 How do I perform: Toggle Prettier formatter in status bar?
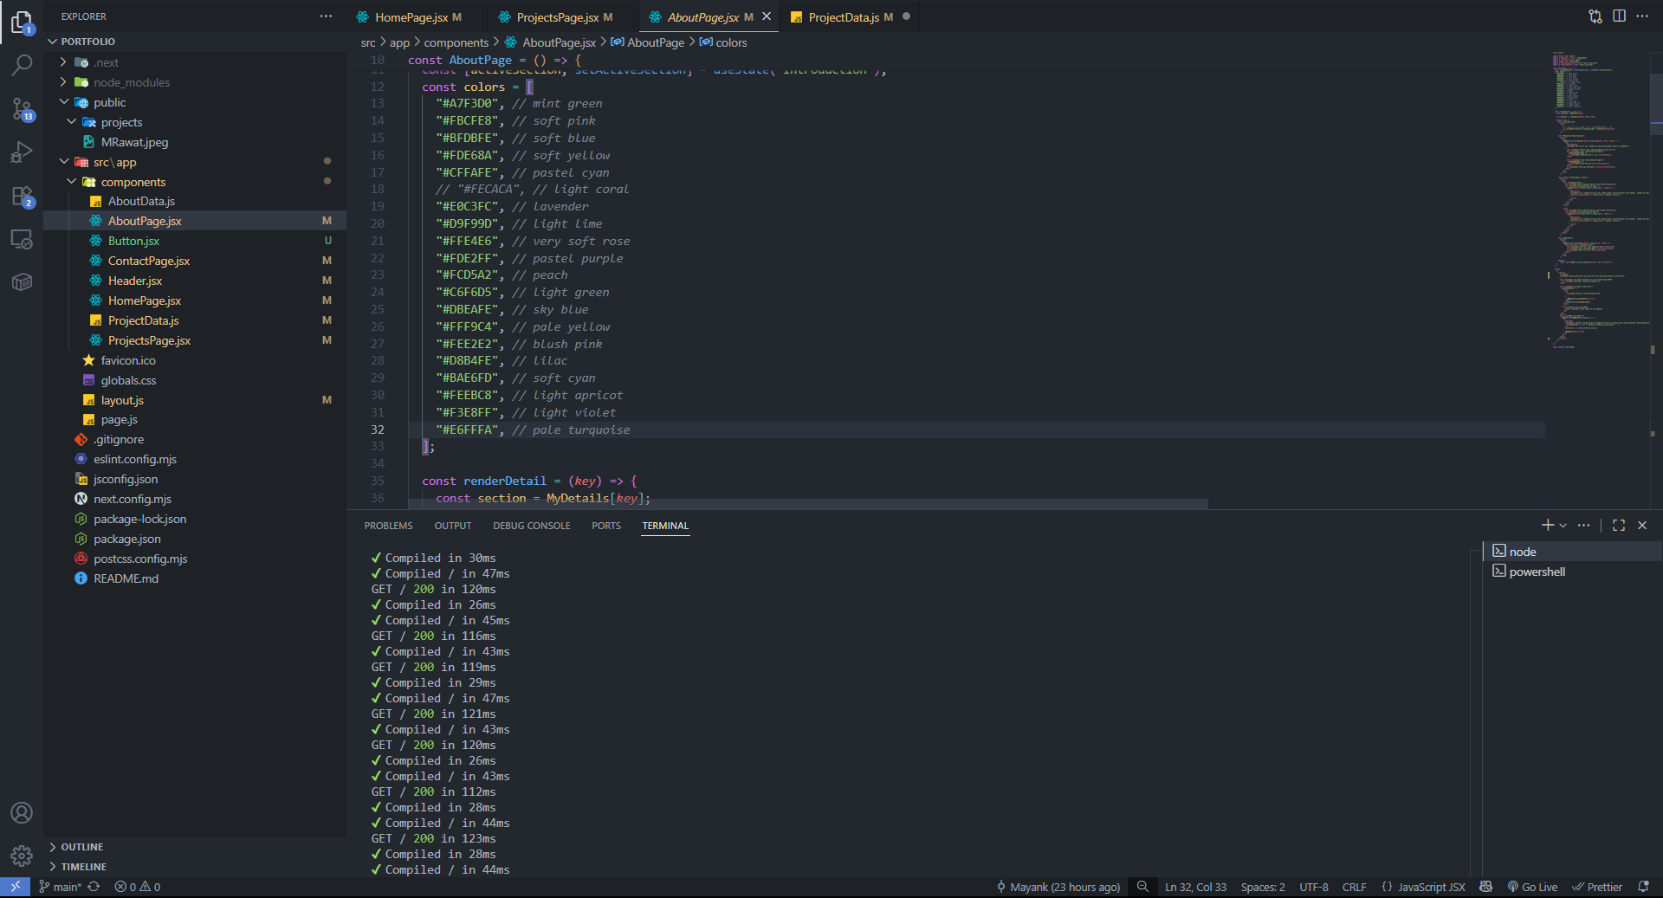coord(1597,887)
